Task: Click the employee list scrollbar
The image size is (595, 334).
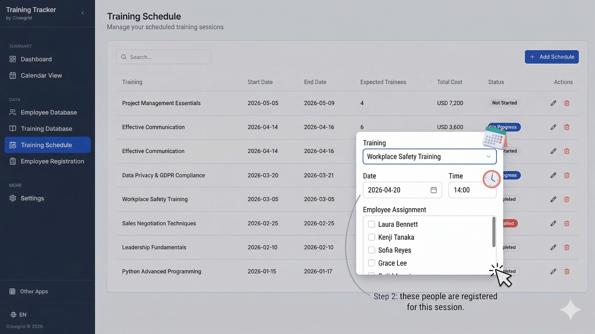Action: (x=494, y=232)
